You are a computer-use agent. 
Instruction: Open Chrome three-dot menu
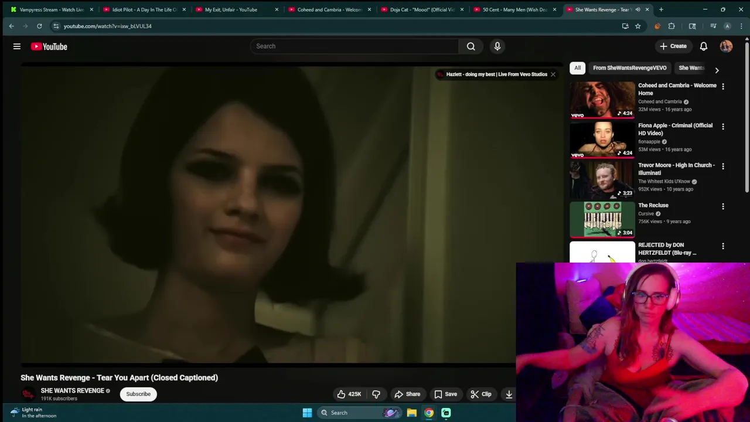pos(742,26)
